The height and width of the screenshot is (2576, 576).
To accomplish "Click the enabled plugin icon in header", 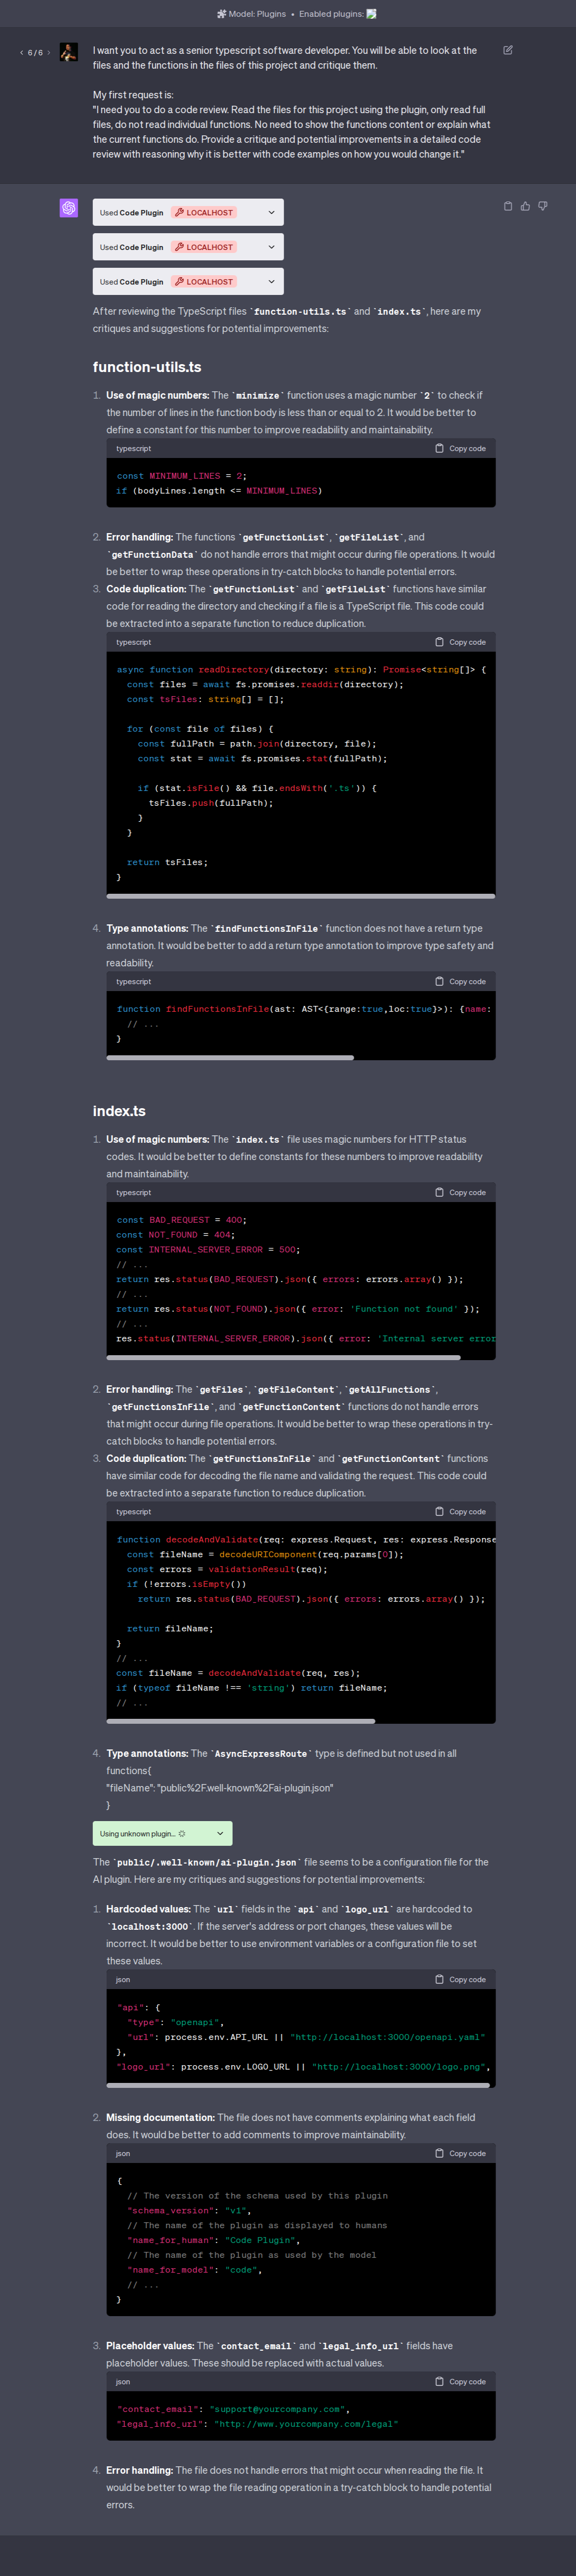I will point(372,14).
